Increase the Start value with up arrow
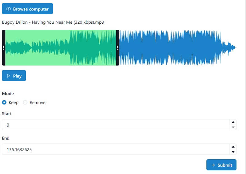Screen dimensions: 246x174 click(233, 122)
